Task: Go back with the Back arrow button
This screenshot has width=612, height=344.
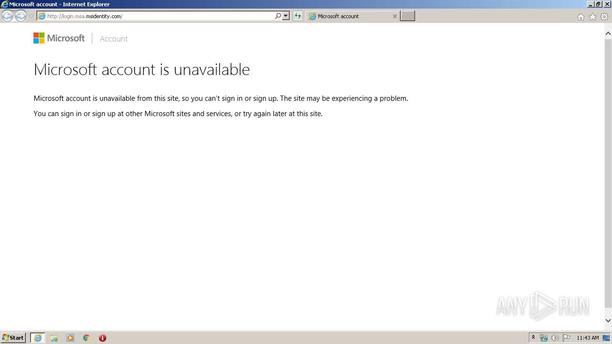Action: [7, 16]
